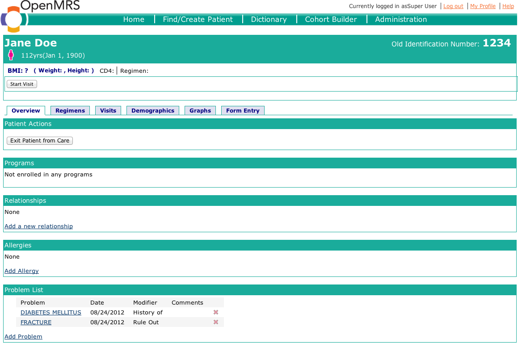
Task: Open the Demographics tab
Action: pos(153,111)
